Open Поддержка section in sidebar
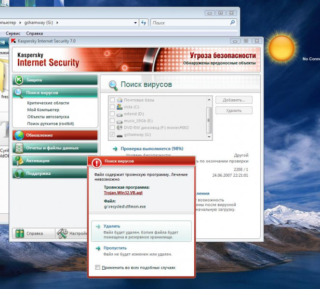The image size is (320, 289). (51, 173)
